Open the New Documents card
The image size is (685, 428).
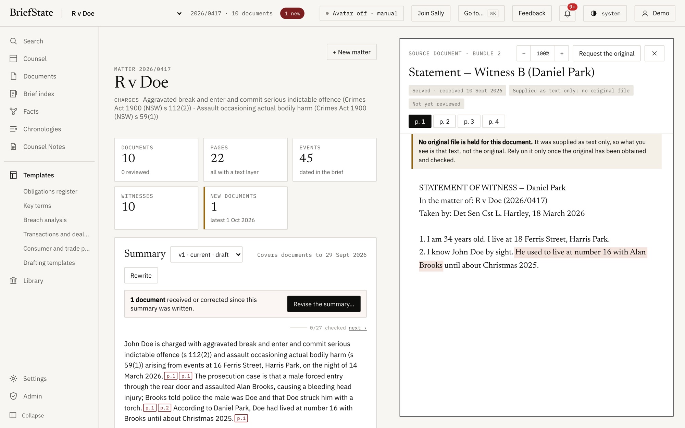point(246,208)
